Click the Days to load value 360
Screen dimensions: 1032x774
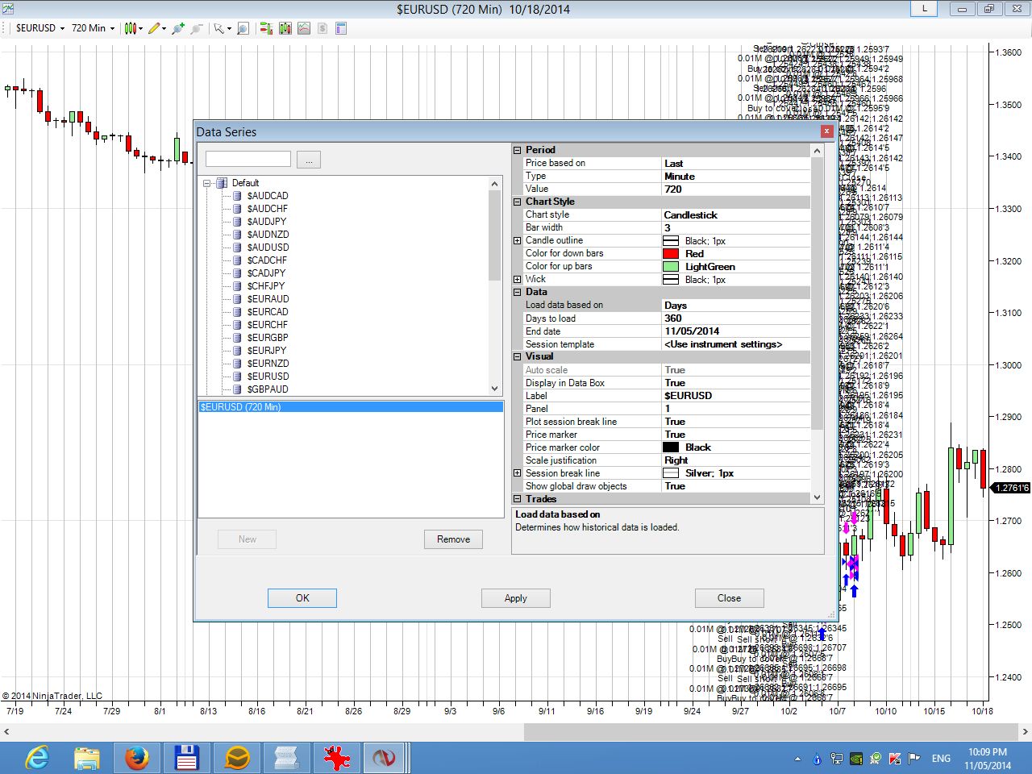(x=735, y=318)
